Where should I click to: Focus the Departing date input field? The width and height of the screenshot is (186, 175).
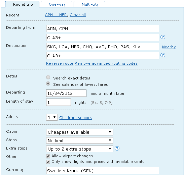coord(66,93)
